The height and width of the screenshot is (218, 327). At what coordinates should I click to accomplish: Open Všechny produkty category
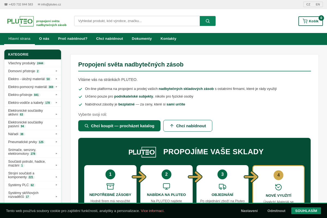pyautogui.click(x=33, y=63)
